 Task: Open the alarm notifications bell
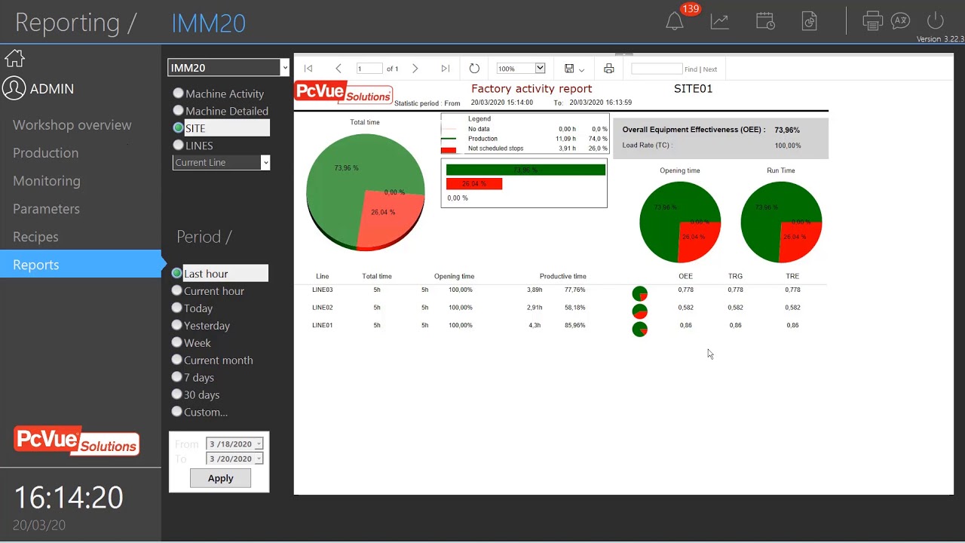675,21
